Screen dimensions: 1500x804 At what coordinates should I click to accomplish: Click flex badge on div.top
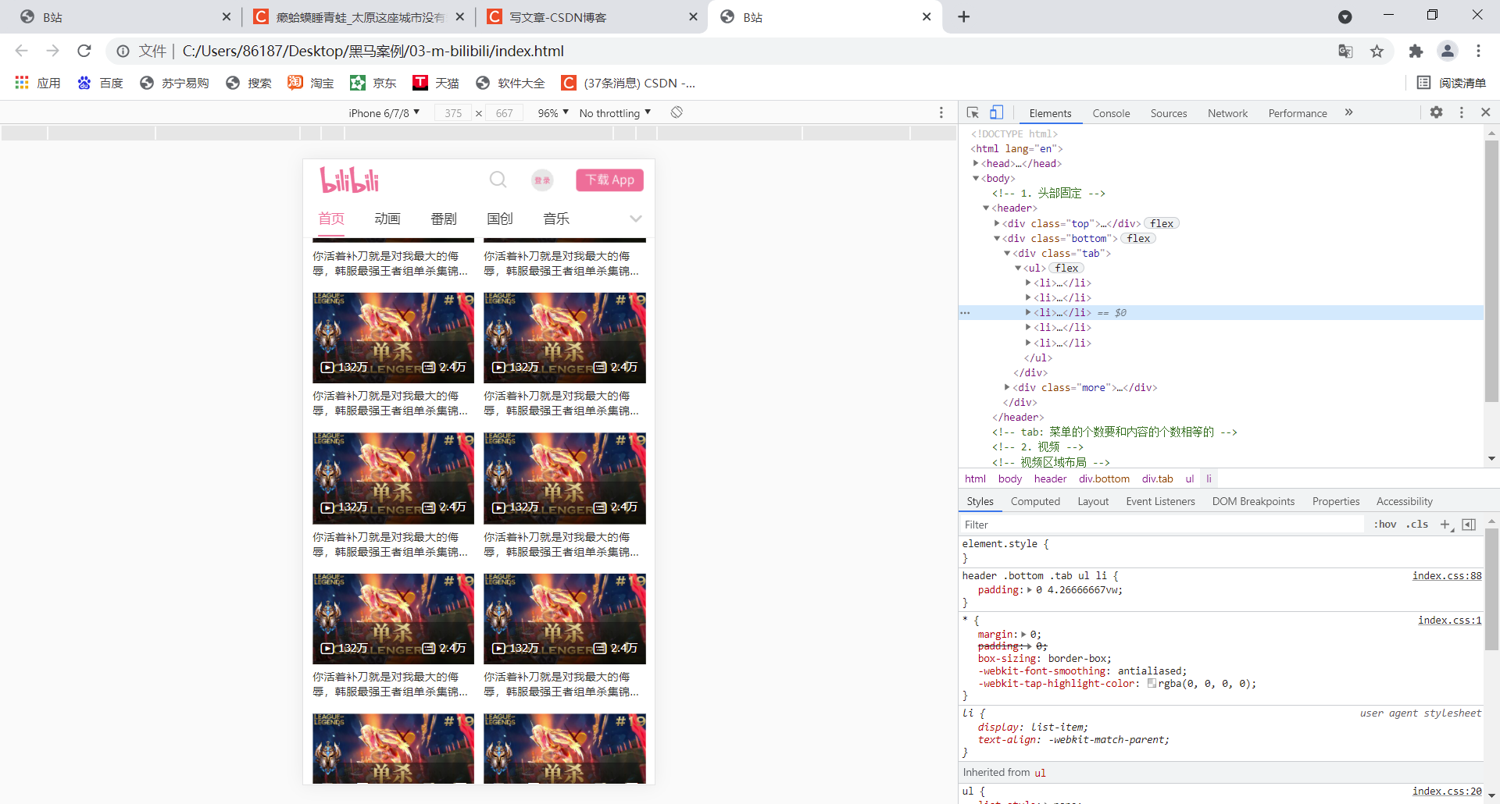(1162, 223)
